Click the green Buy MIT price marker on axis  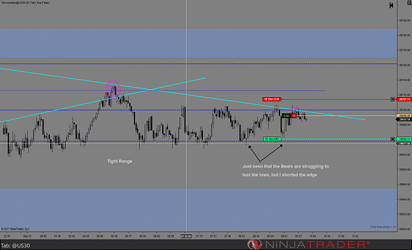pyautogui.click(x=404, y=139)
